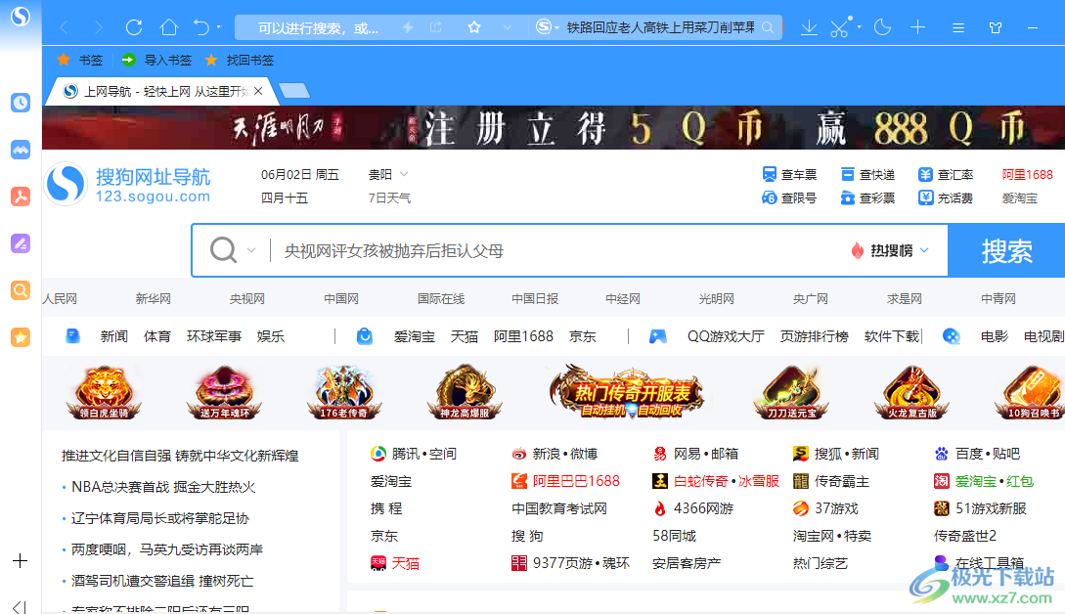Screen dimensions: 1065x614
Task: Open the downloads icon in toolbar
Action: tap(809, 27)
